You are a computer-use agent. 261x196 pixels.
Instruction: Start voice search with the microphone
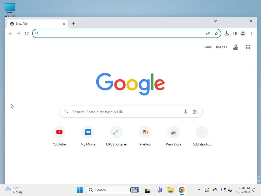pos(186,112)
